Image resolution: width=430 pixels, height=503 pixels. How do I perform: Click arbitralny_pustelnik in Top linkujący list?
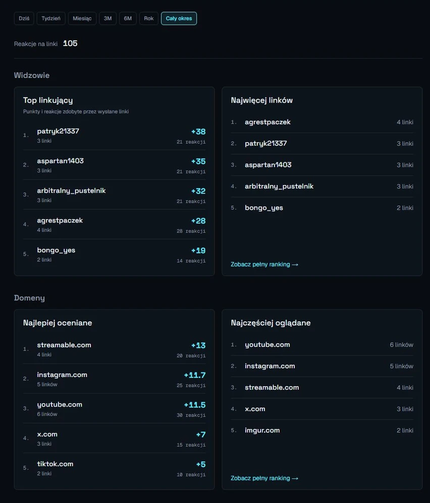[x=71, y=191]
